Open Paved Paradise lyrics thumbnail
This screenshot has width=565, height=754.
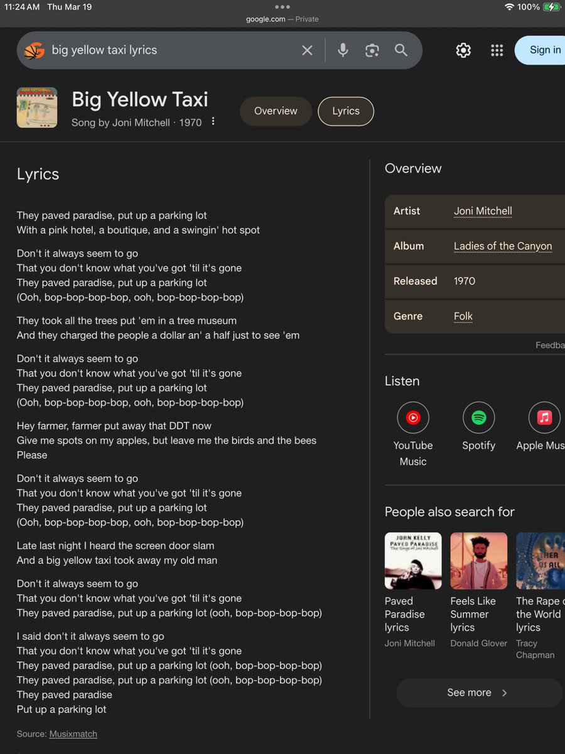pos(413,560)
